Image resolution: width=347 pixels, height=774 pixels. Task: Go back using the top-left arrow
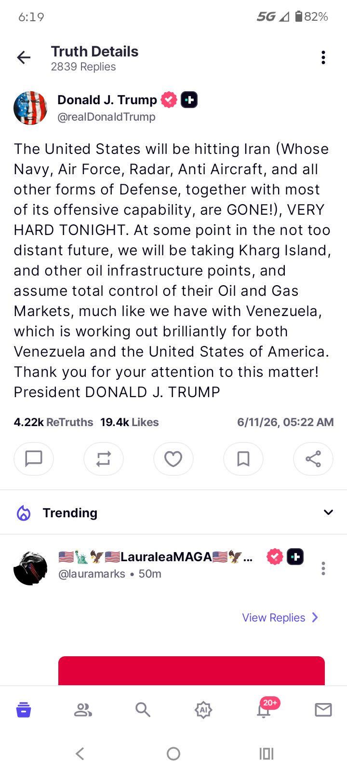tap(24, 58)
